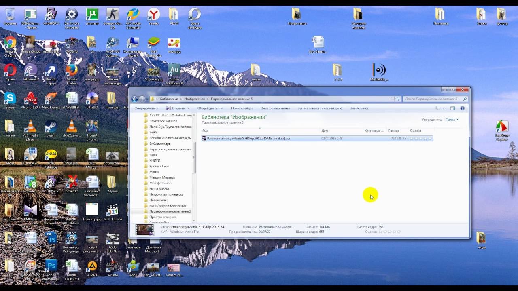Select КНИГИ folder in navigation tree
The height and width of the screenshot is (291, 518).
click(x=155, y=160)
